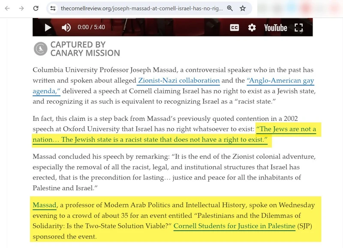This screenshot has width=343, height=248.
Task: Open site information icon in address bar
Action: (x=53, y=8)
